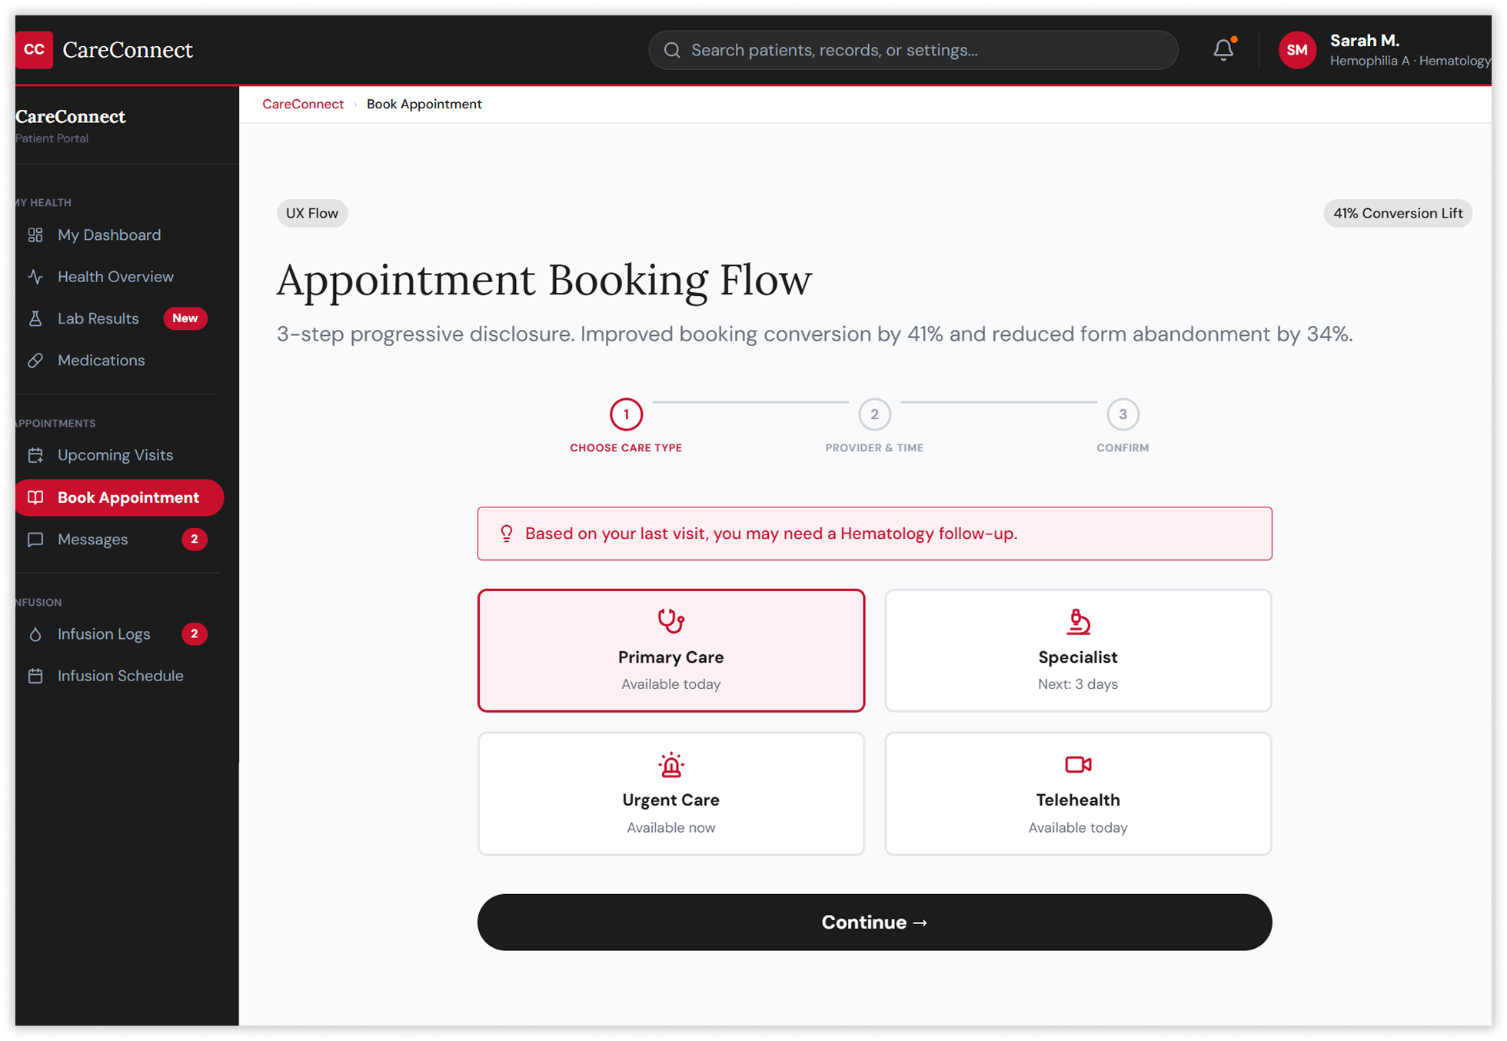Click the video camera Telehealth icon
1507x1041 pixels.
[1077, 764]
